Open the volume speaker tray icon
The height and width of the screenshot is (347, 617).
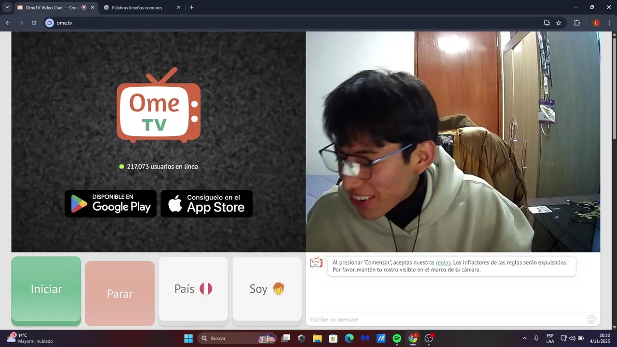(572, 338)
